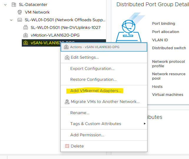This screenshot has width=189, height=159.
Task: Click the red Delete cross icon
Action: [67, 146]
